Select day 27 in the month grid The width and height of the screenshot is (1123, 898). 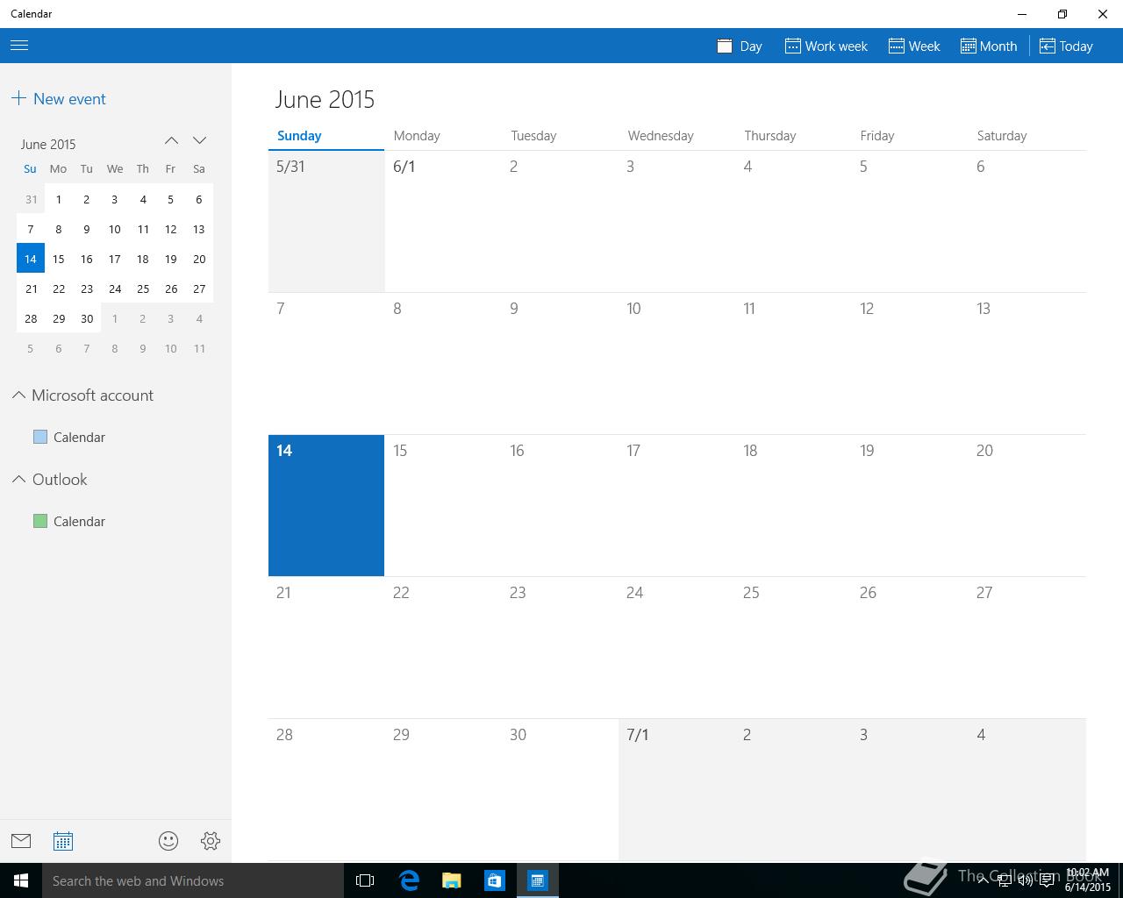(x=1027, y=647)
